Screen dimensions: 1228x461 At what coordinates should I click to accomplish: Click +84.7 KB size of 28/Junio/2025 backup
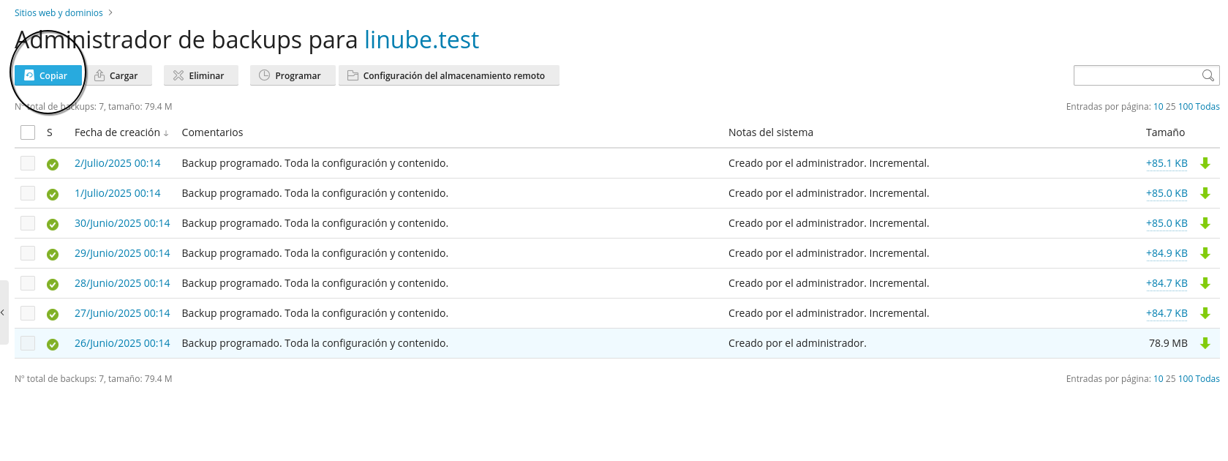tap(1167, 283)
